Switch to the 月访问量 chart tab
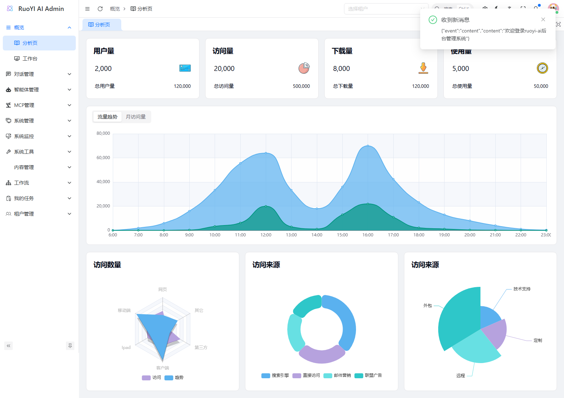 click(136, 117)
